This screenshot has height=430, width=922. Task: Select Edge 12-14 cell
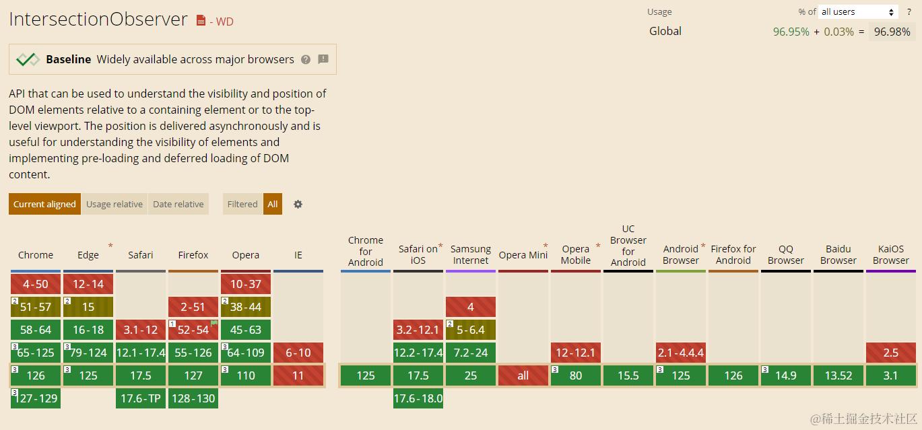88,284
